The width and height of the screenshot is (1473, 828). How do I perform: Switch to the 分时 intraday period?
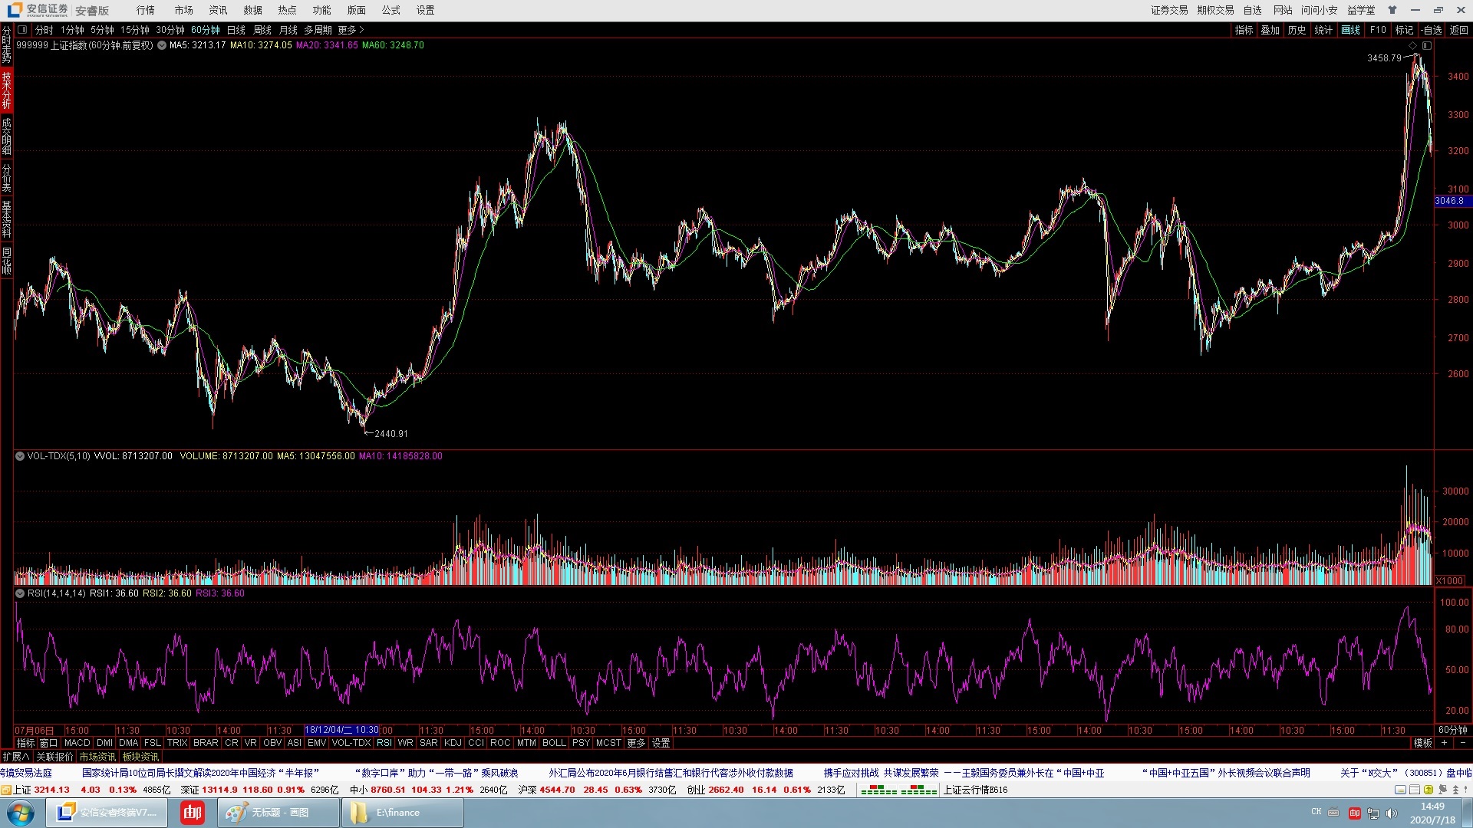[x=44, y=30]
